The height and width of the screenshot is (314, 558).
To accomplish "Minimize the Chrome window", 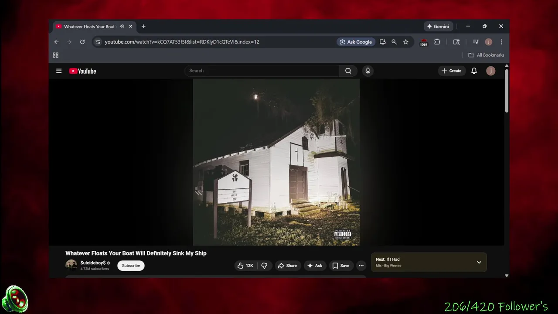I will pos(468,26).
